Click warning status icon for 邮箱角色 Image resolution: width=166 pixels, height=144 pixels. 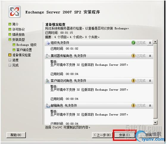(x=133, y=105)
